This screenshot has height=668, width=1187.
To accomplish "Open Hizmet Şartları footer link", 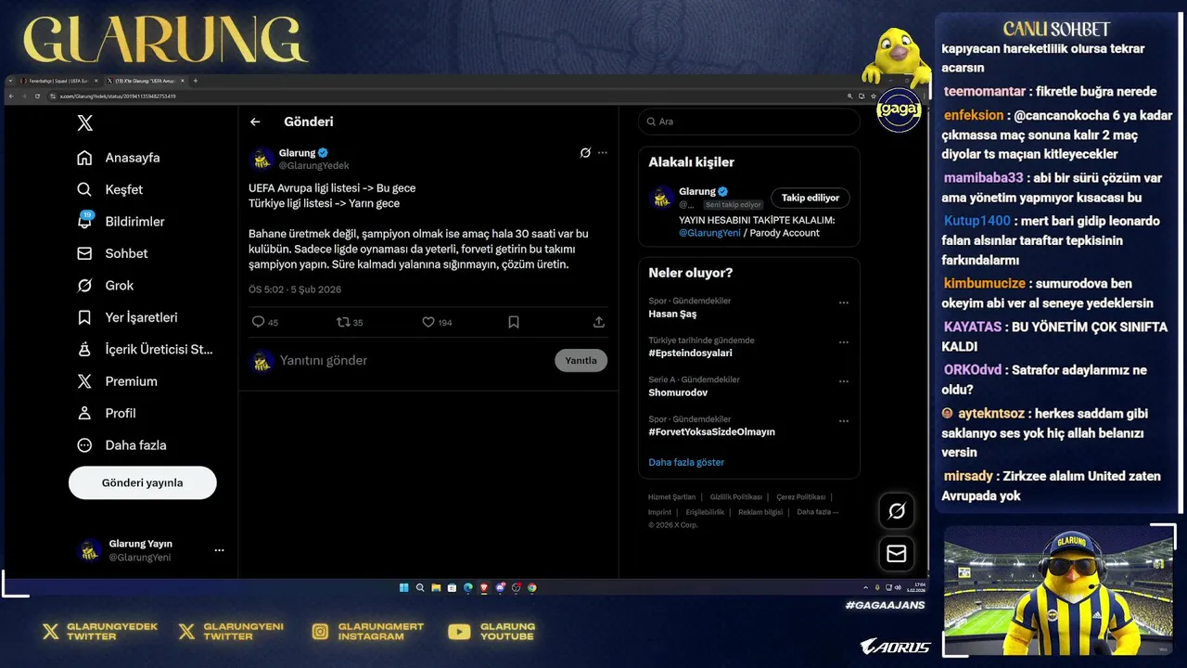I will (671, 497).
